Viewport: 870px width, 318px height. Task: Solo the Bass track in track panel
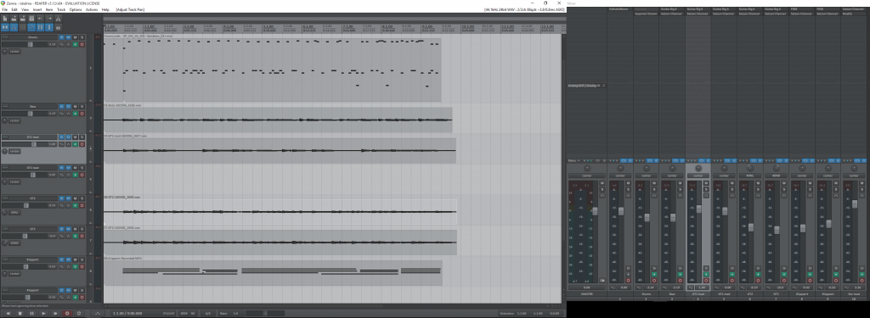click(82, 106)
